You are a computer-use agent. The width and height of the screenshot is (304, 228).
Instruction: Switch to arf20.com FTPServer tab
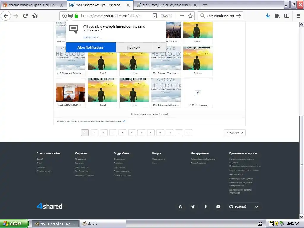click(167, 5)
